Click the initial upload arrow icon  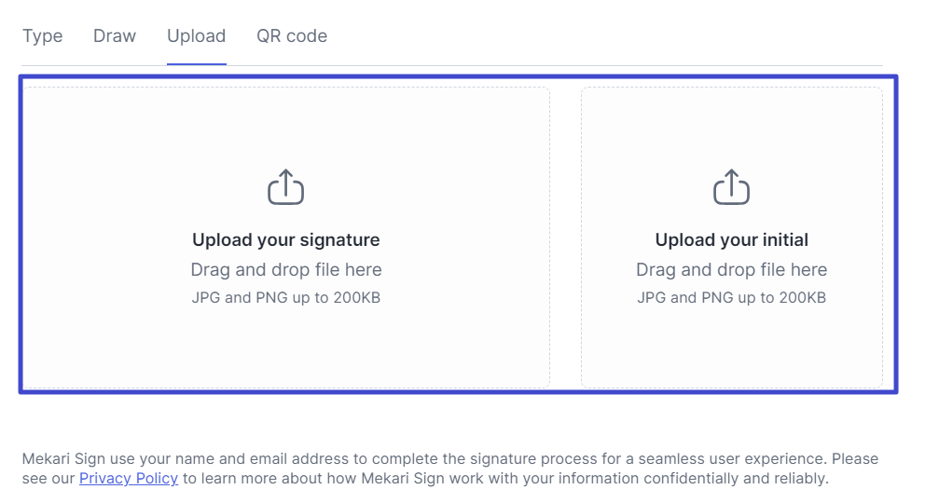pos(731,187)
